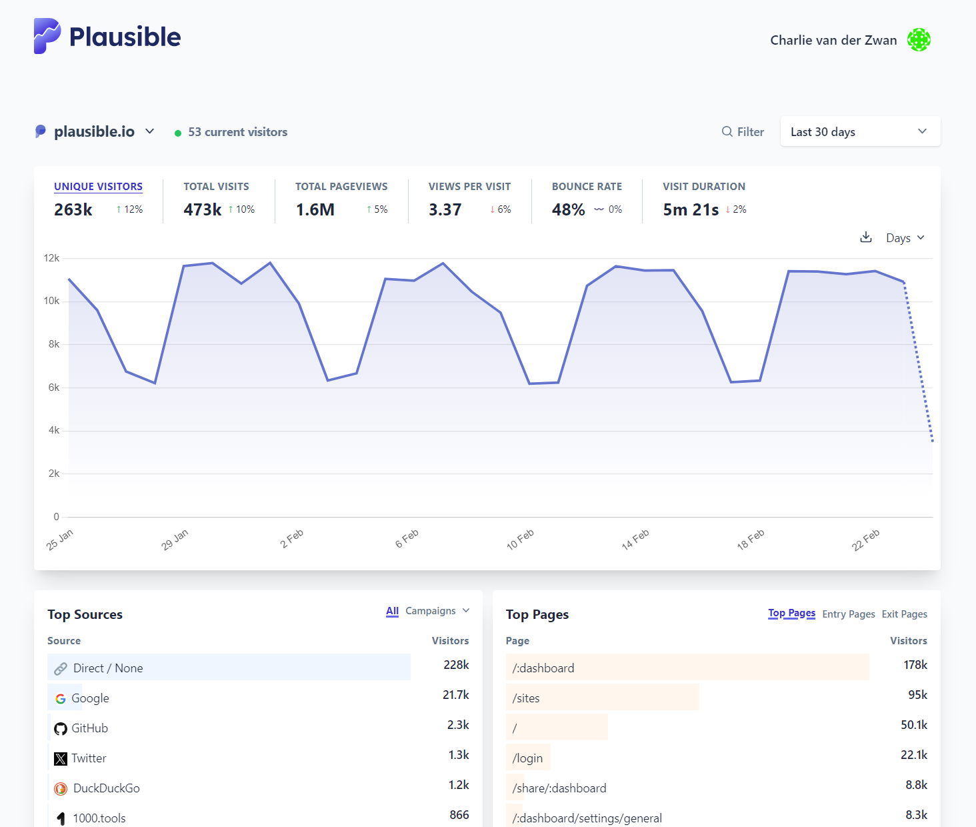The height and width of the screenshot is (827, 976).
Task: Switch graph to Total Pageviews metric
Action: 341,187
